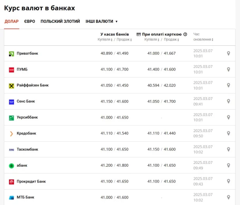Open the Сенс Банк link
This screenshot has width=240, height=205.
pyautogui.click(x=26, y=101)
